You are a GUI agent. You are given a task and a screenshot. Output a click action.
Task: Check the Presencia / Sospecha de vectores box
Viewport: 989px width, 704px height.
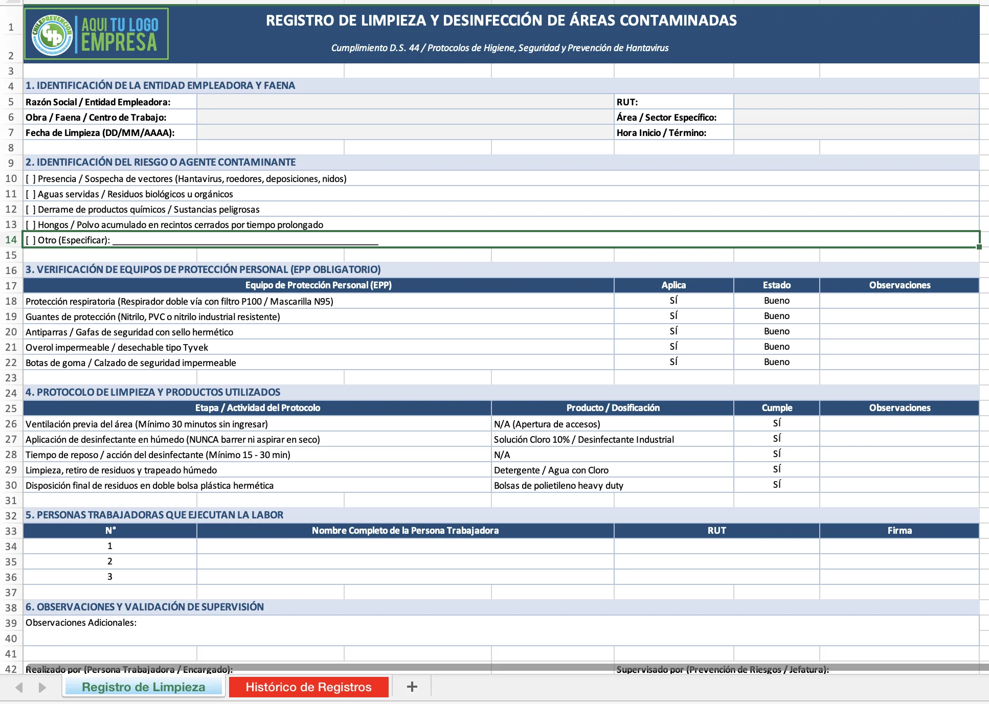pos(31,178)
